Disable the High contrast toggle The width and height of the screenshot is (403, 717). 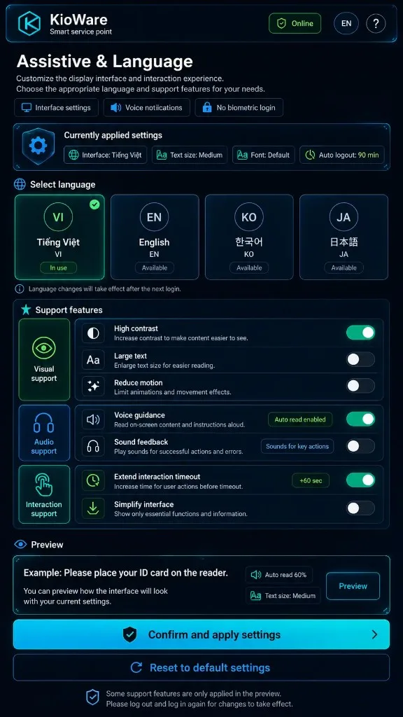360,333
